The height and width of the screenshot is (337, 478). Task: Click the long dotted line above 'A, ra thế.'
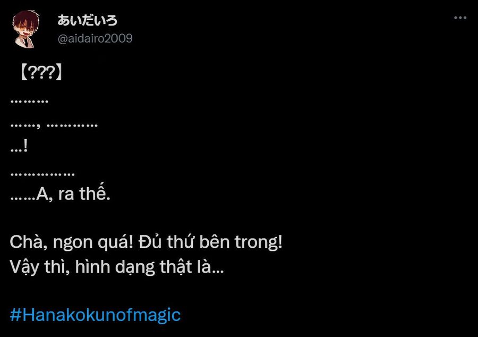point(42,174)
